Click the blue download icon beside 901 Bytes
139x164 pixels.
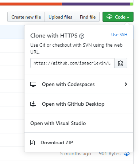click(x=127, y=154)
